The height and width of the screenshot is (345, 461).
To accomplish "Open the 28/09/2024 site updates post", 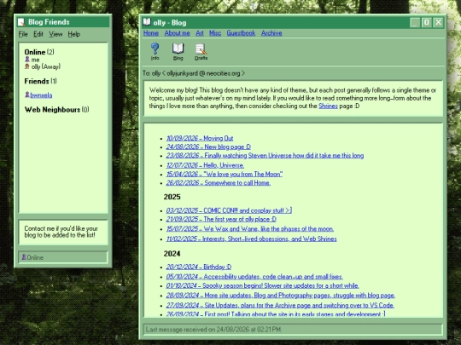I will (x=281, y=295).
